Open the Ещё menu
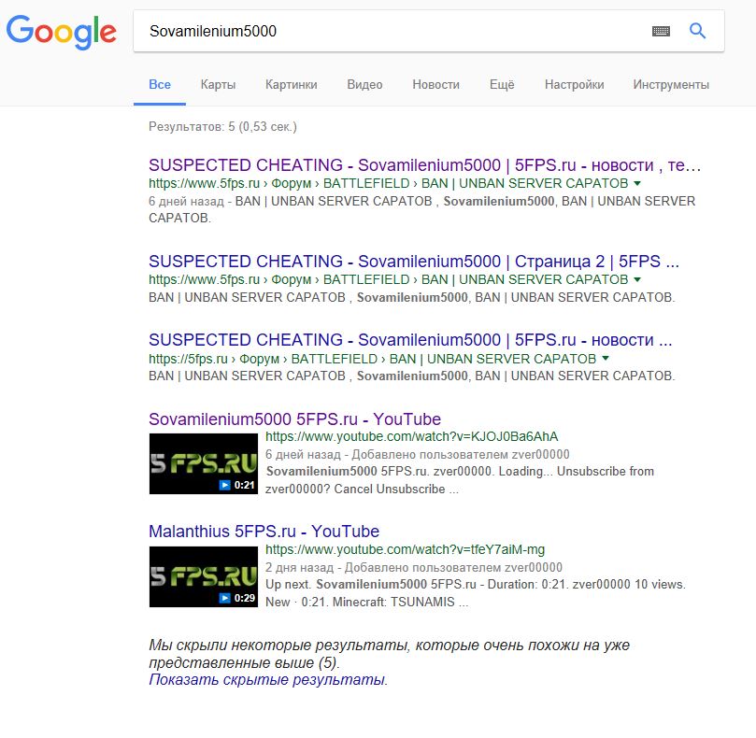This screenshot has height=738, width=756. pos(502,85)
